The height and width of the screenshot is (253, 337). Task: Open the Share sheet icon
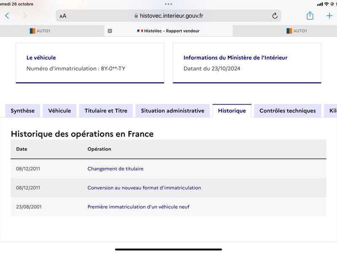pos(310,16)
